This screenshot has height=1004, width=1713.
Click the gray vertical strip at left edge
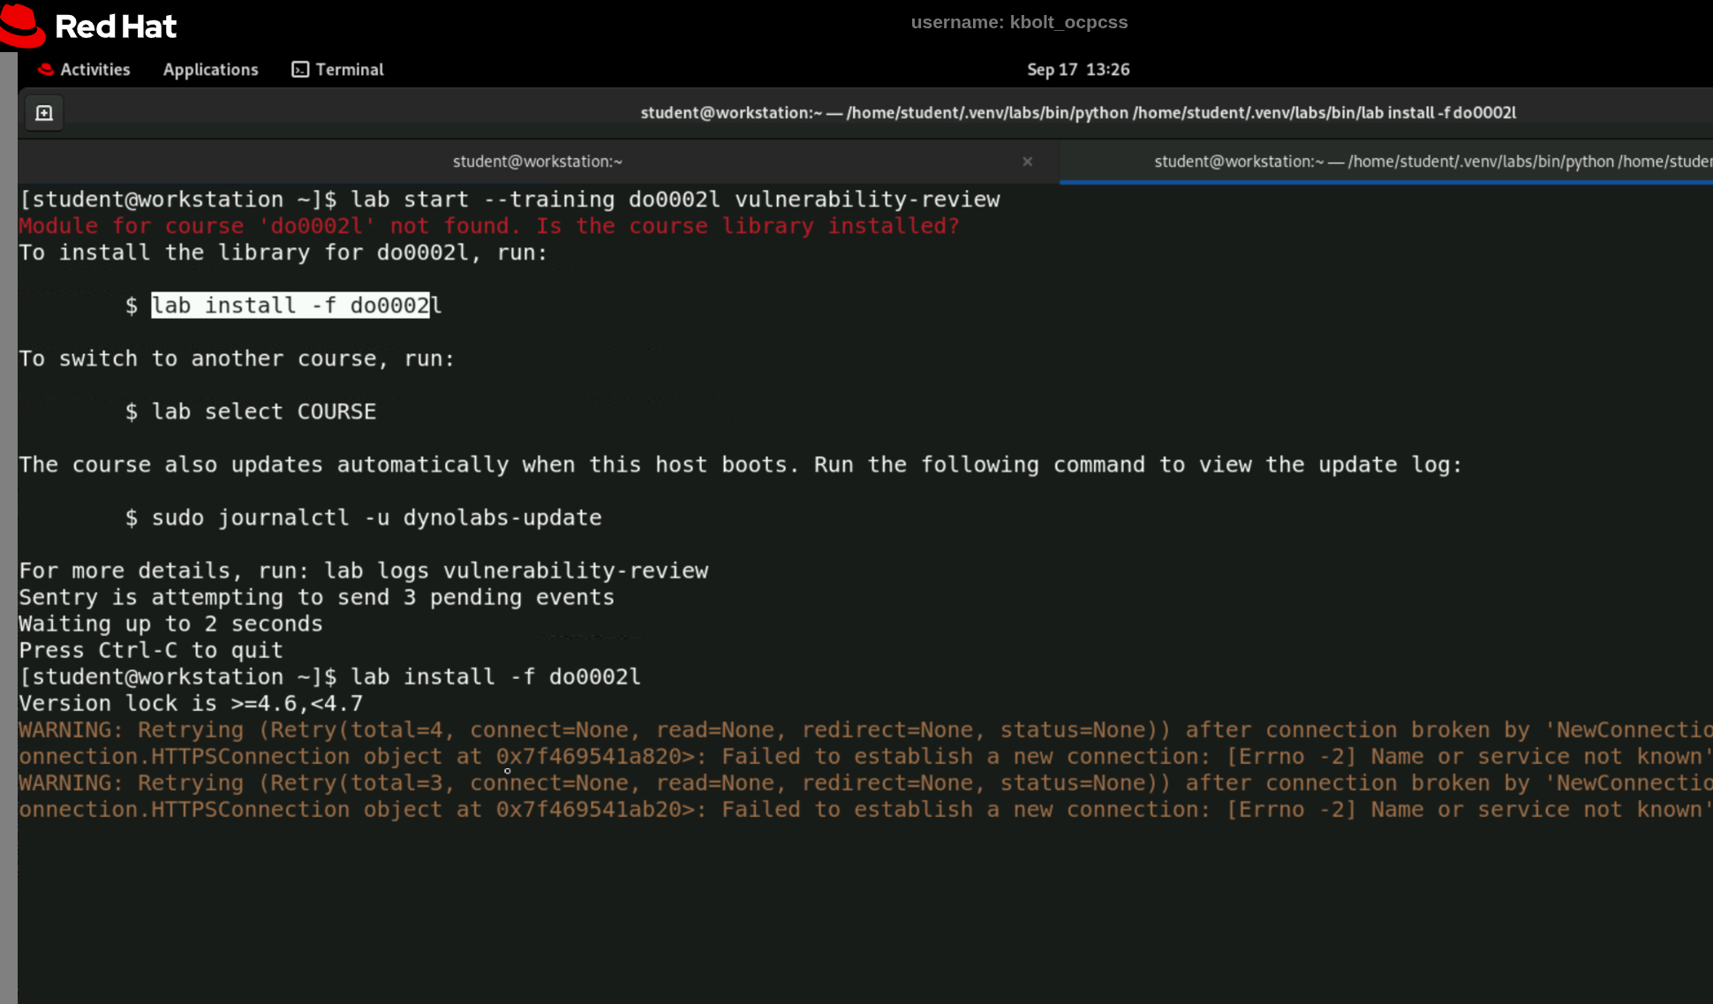pyautogui.click(x=8, y=530)
